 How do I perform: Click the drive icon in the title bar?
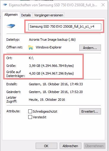click(x=5, y=5)
